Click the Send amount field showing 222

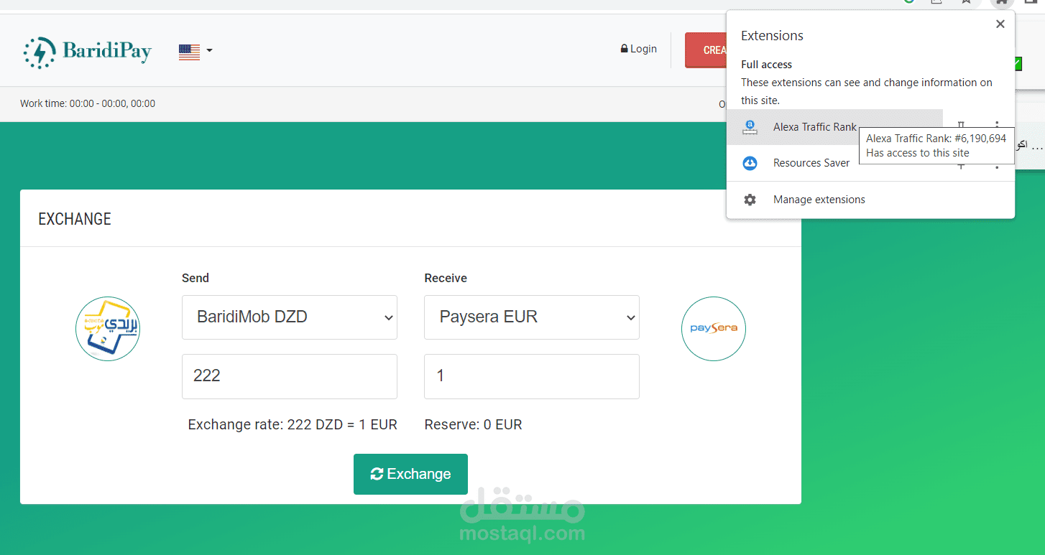[290, 376]
